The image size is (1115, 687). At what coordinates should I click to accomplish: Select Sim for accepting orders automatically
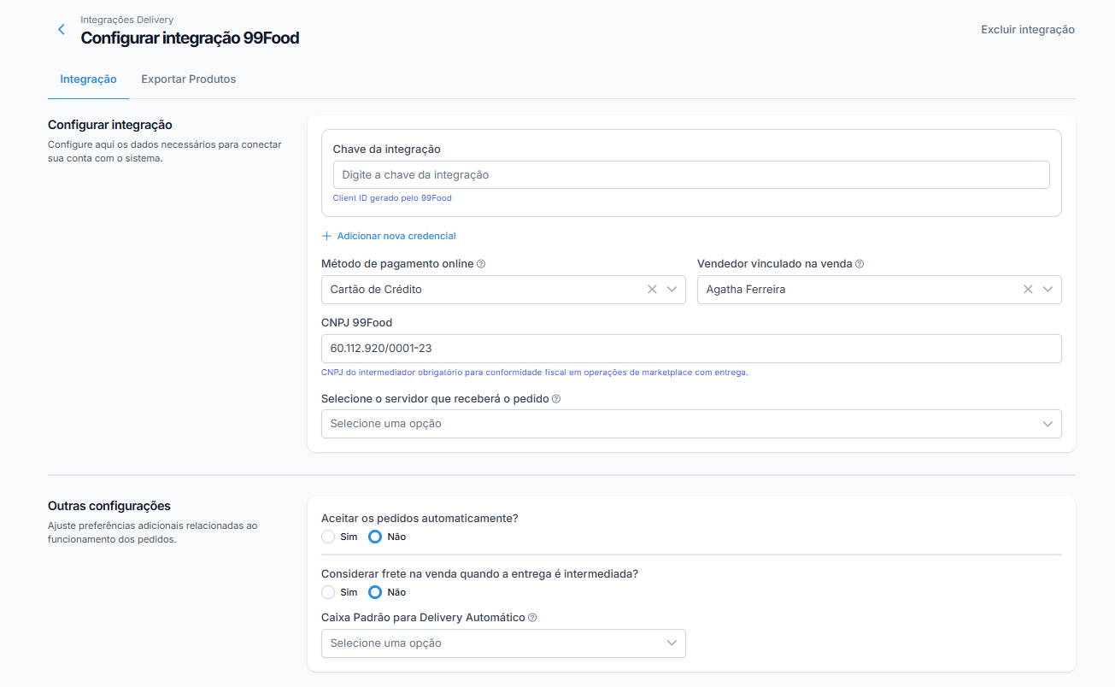328,537
